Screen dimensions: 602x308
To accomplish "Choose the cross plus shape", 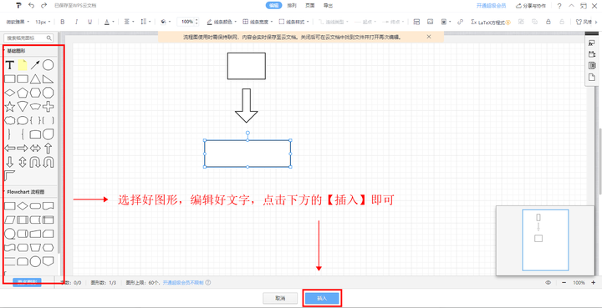I will point(48,107).
